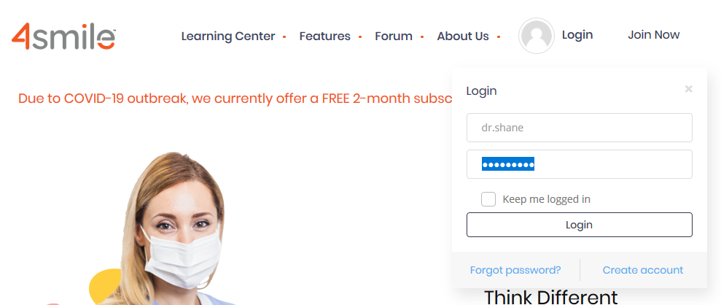The width and height of the screenshot is (721, 305).
Task: Select the Create account link
Action: 643,270
